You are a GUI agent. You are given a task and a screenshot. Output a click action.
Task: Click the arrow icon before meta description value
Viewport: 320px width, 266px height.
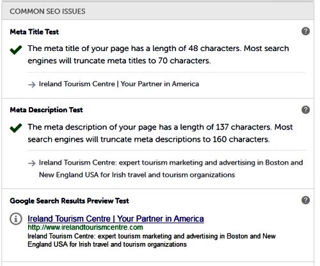point(32,163)
